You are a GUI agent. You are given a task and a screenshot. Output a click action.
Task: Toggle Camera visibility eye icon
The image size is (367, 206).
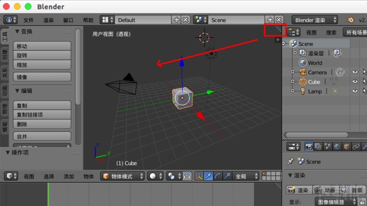click(355, 72)
